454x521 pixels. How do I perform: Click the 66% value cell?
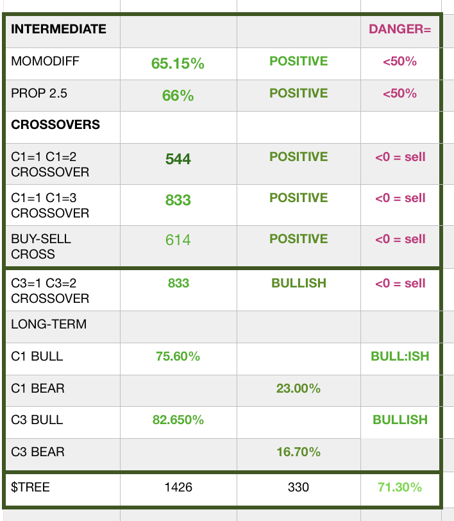pos(178,96)
